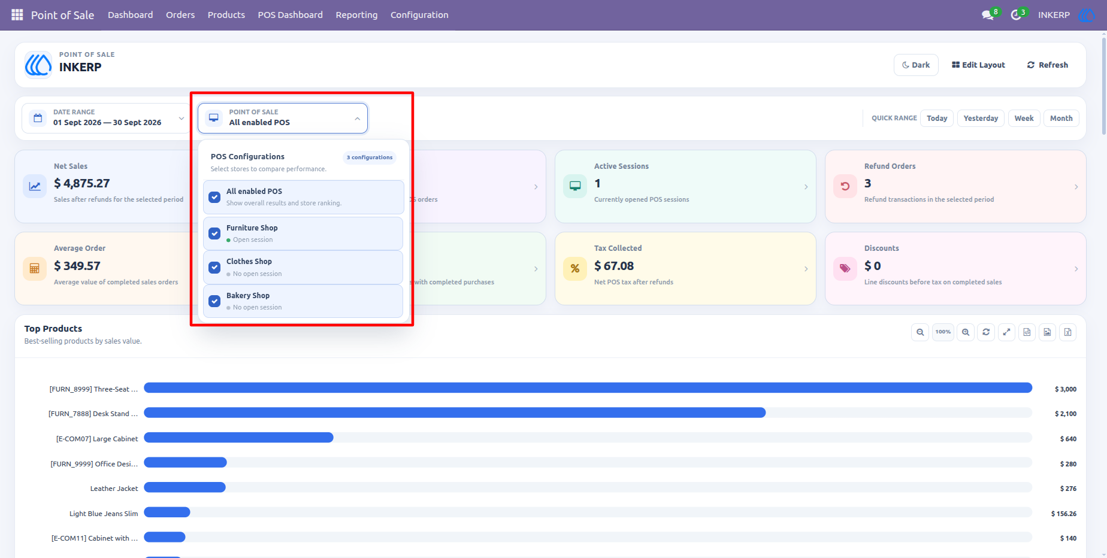Open the Date Range dropdown
The image size is (1107, 558).
pos(107,118)
